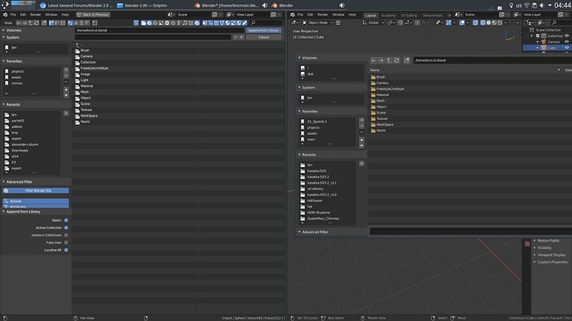Toggle the X-ray icon in viewport header
This screenshot has height=321, width=572.
pyautogui.click(x=475, y=22)
